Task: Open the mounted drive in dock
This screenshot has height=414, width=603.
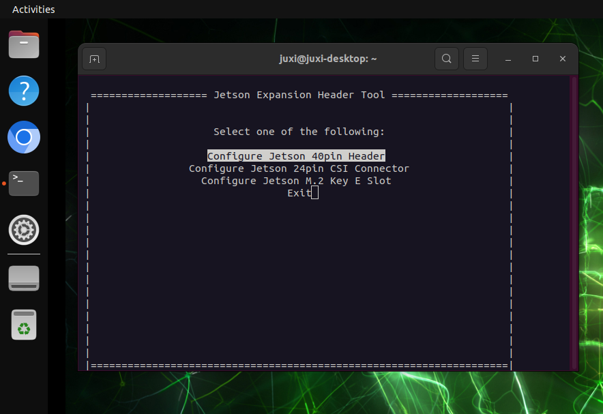Action: pyautogui.click(x=24, y=278)
